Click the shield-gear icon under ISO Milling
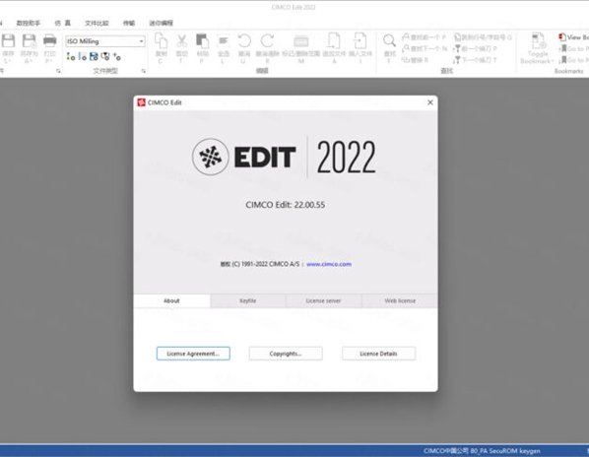Screen dimensions: 589x457 tap(105, 57)
